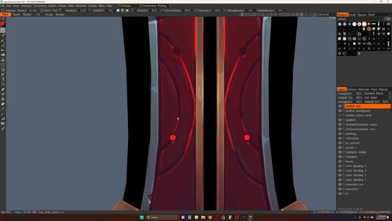Click the grid view icon in viewport toolbar
This screenshot has height=221, width=392.
point(302,15)
